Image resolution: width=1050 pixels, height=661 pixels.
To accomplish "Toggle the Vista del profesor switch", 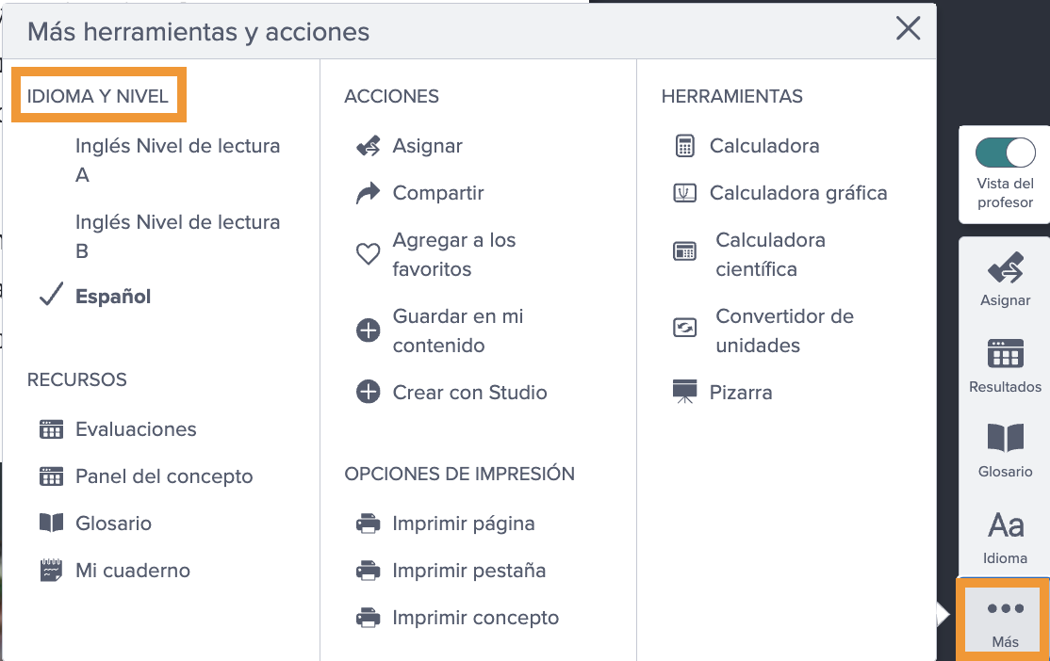I will (x=1005, y=153).
